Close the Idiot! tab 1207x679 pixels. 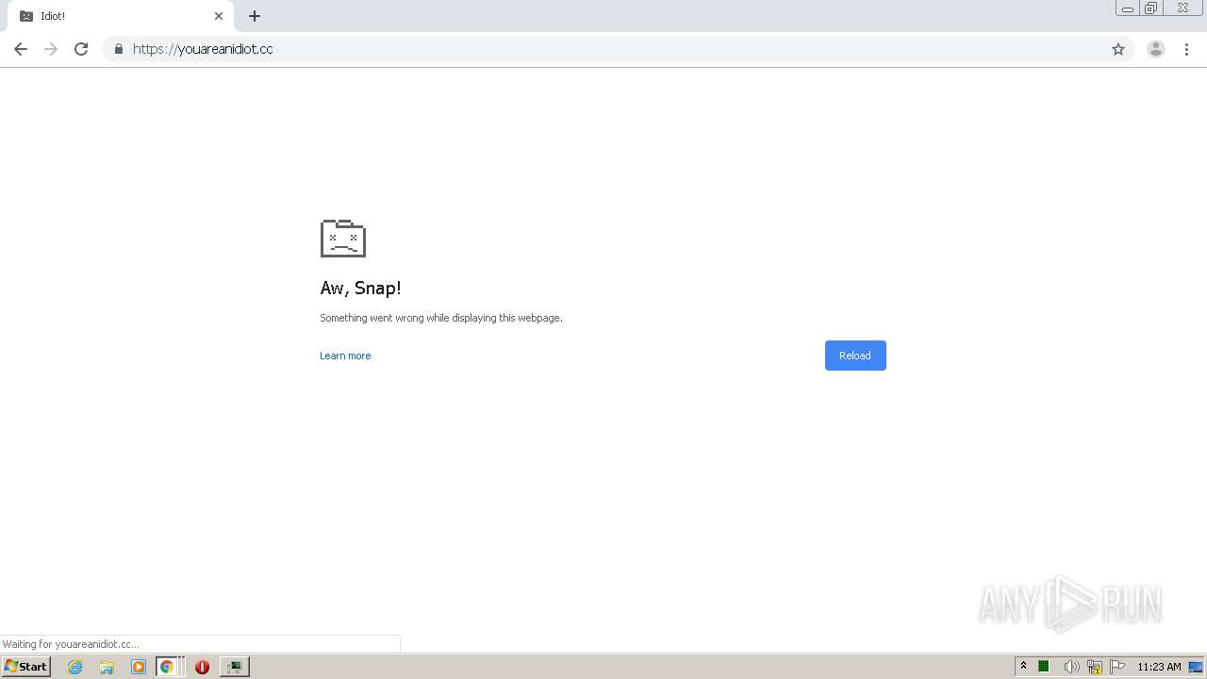(x=219, y=16)
